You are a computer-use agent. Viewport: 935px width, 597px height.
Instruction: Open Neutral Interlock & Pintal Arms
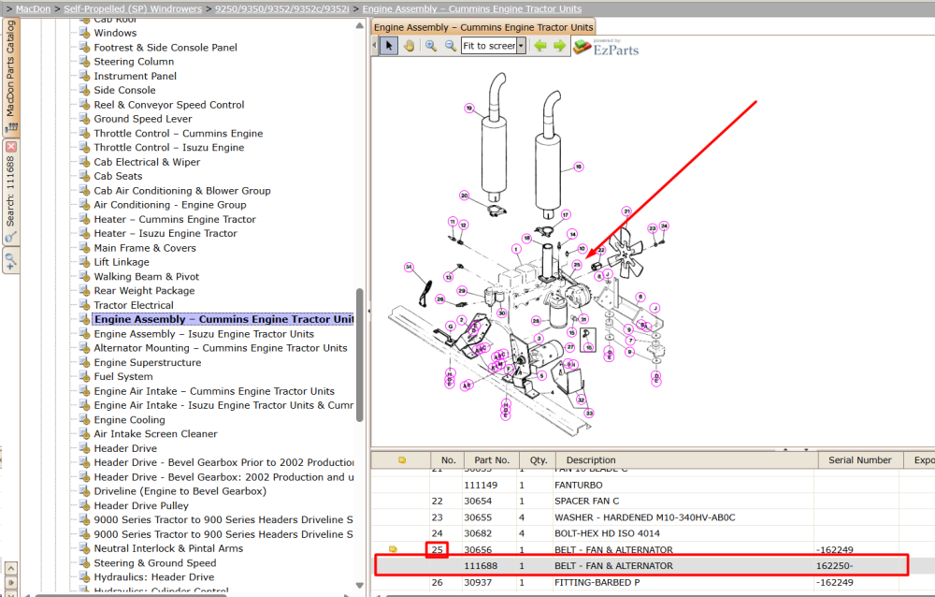168,548
